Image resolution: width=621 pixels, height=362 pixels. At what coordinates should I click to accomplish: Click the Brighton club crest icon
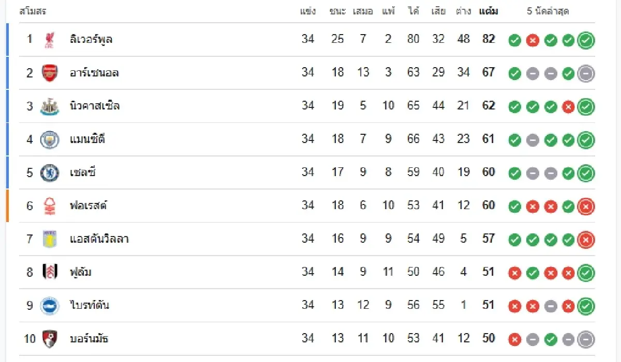(50, 306)
